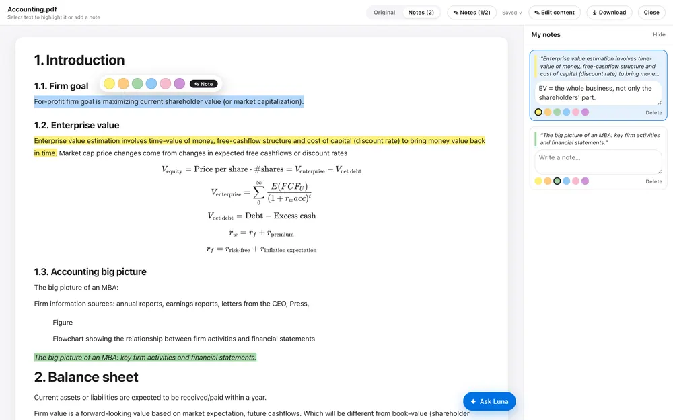Set big picture note color to orange

(548, 181)
